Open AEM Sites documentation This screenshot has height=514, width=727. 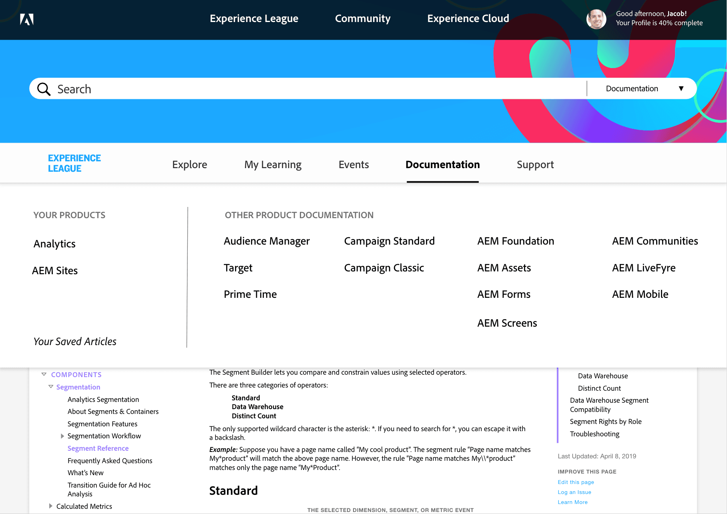55,271
